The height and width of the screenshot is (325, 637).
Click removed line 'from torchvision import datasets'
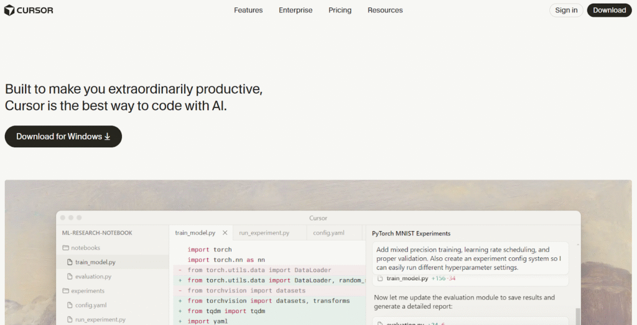click(270, 291)
